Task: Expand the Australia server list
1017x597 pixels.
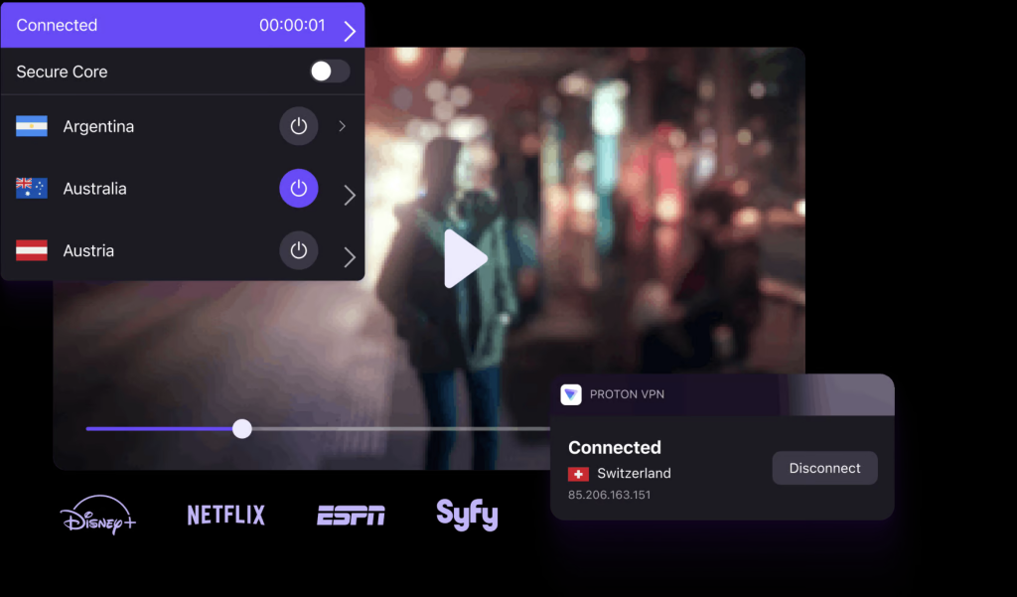Action: tap(349, 195)
